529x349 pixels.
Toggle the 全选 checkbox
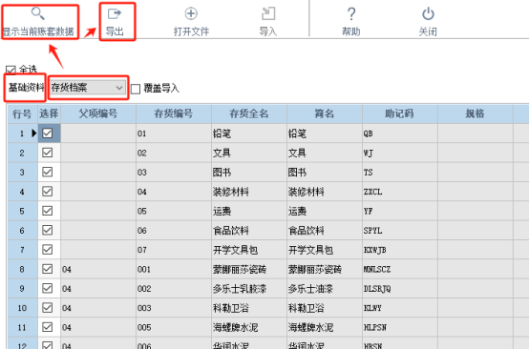[x=11, y=71]
